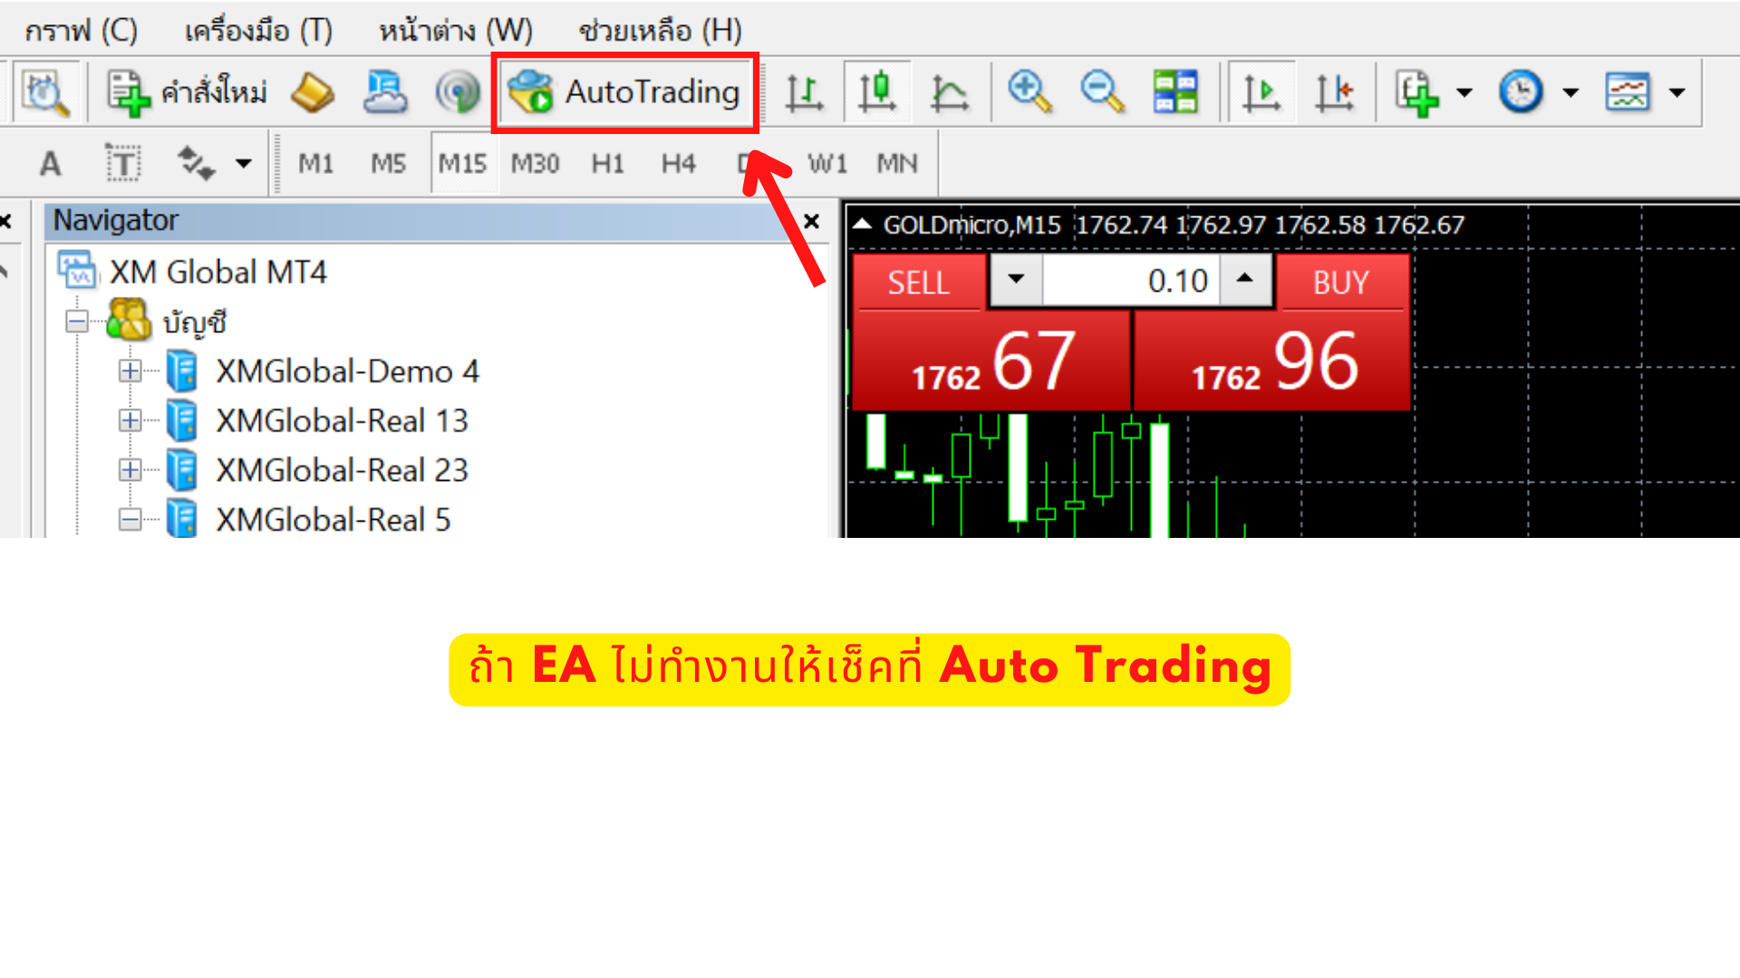This screenshot has width=1740, height=978.
Task: Select the W1 timeframe
Action: pos(827,164)
